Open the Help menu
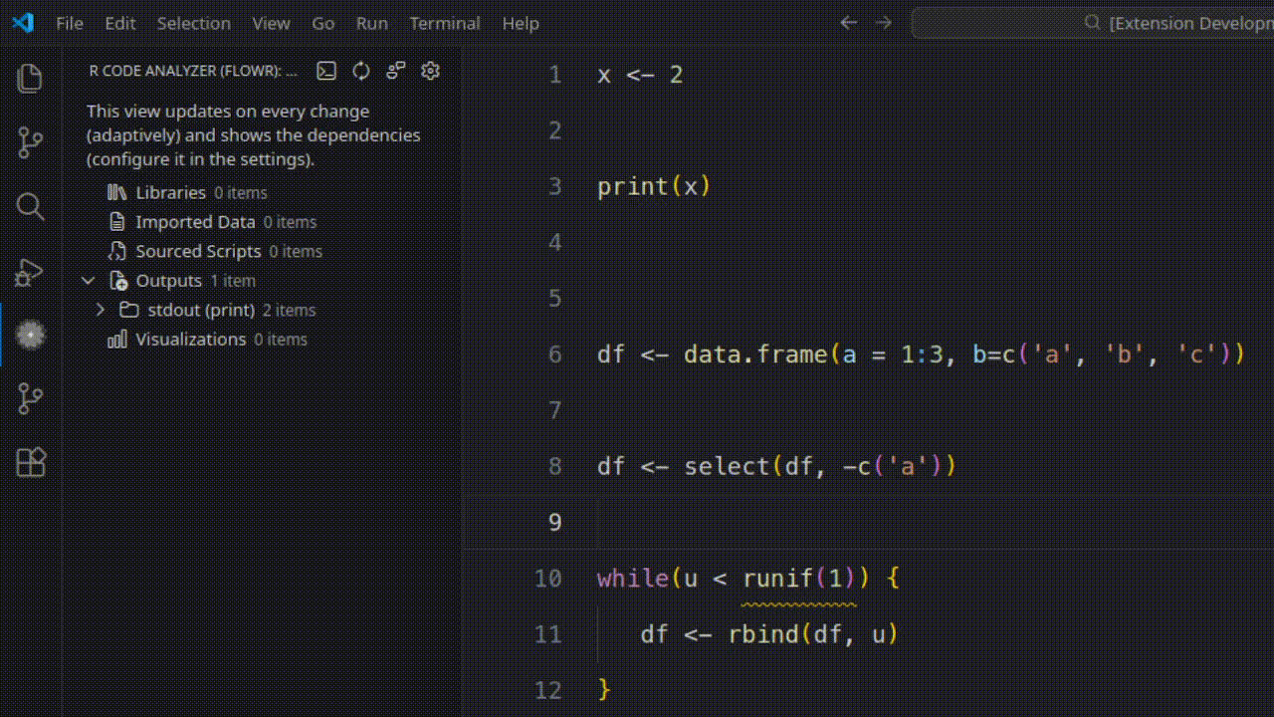 pos(521,23)
